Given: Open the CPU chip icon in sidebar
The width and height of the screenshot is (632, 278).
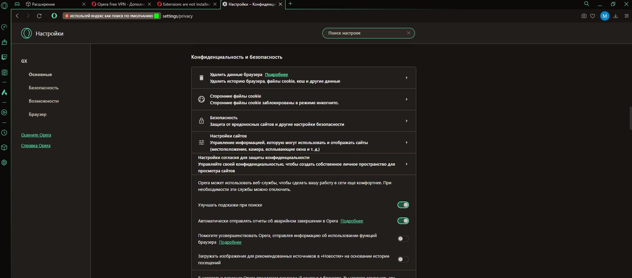Looking at the screenshot, I should click(4, 72).
